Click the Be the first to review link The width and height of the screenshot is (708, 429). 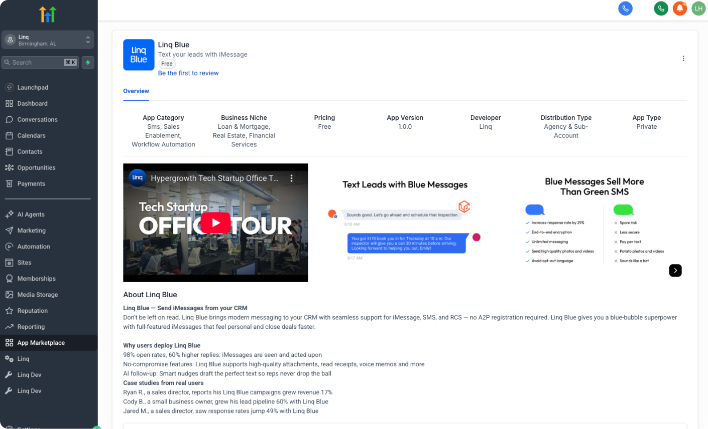[188, 73]
